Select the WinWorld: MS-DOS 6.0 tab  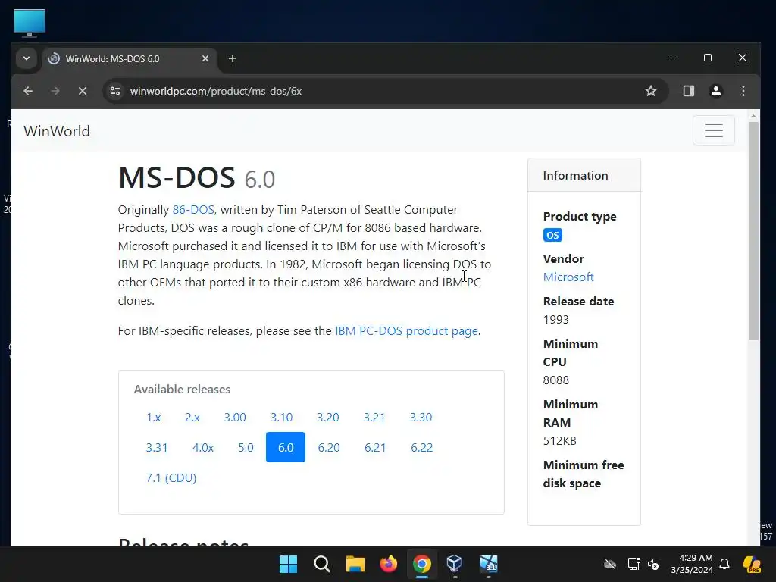coord(129,58)
